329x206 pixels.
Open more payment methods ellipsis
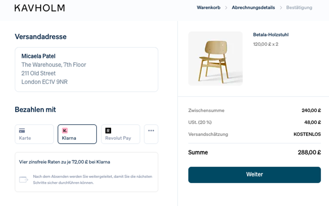pyautogui.click(x=151, y=131)
